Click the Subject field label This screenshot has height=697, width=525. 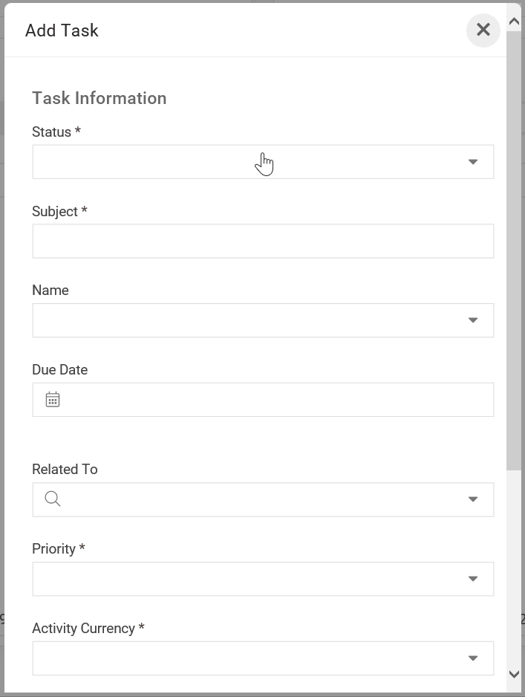click(x=59, y=212)
